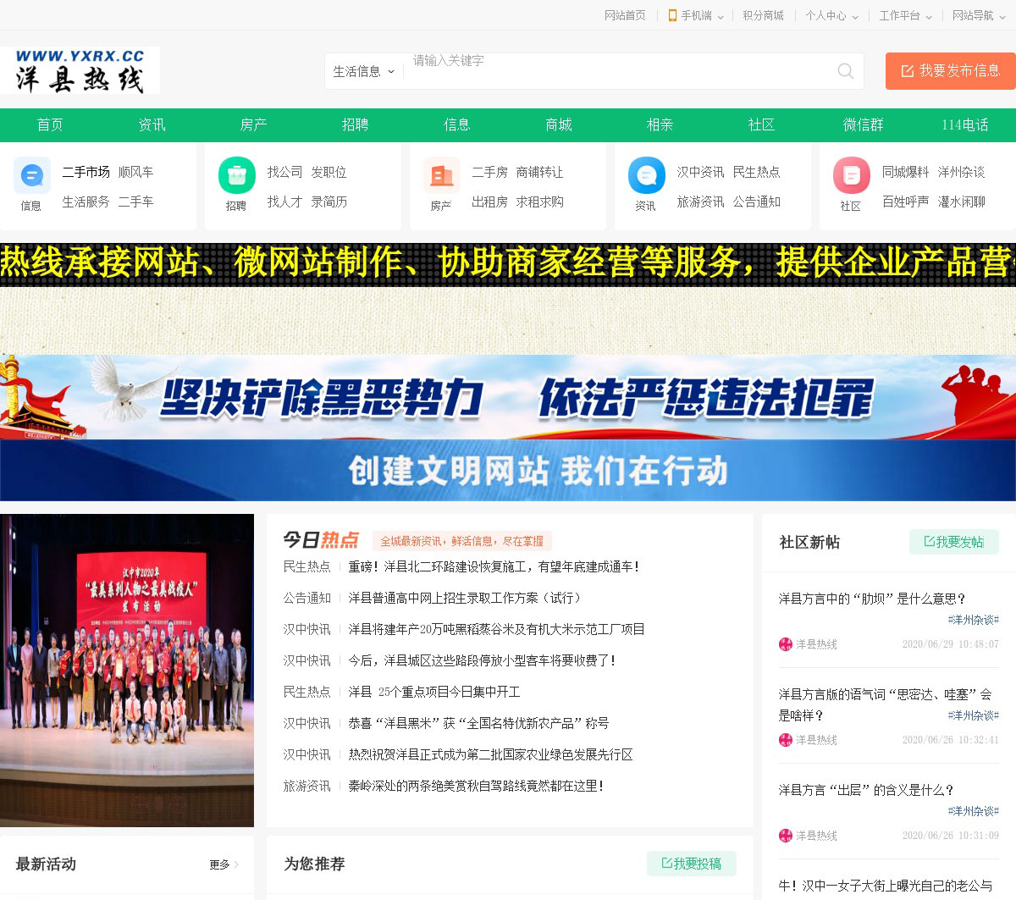
Task: Click avatar beside the 思密达 post
Action: pos(786,740)
